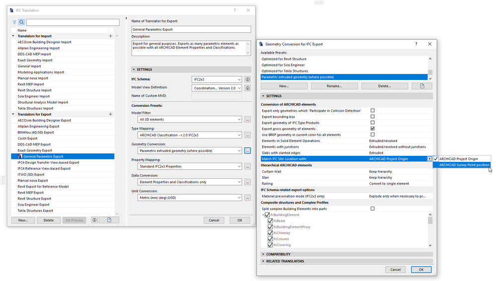The width and height of the screenshot is (496, 281).
Task: Open the Model View Definition dropdown
Action: 216,88
